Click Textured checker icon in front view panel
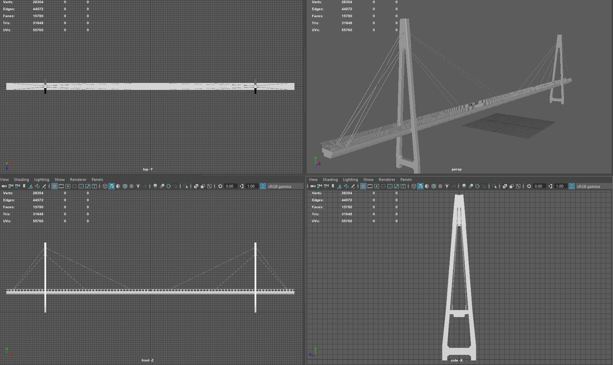The height and width of the screenshot is (365, 613). tap(131, 186)
